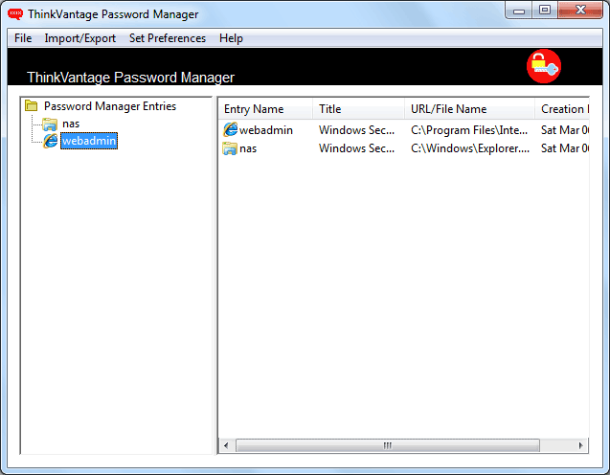The width and height of the screenshot is (610, 475).
Task: Minimize the Password Manager window
Action: pos(519,11)
